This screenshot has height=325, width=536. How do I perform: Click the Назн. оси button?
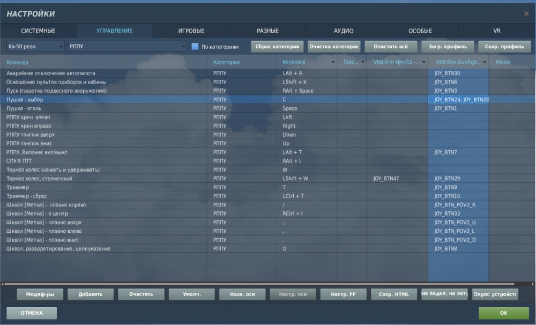pyautogui.click(x=242, y=294)
